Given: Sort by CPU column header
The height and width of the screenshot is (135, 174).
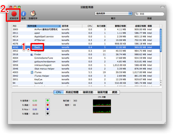Looking at the screenshot, I should click(x=87, y=26).
